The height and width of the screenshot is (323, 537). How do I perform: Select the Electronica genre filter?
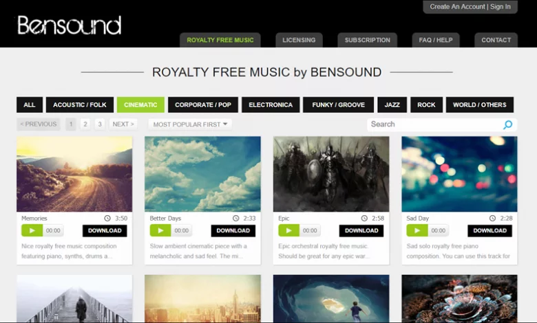[271, 104]
